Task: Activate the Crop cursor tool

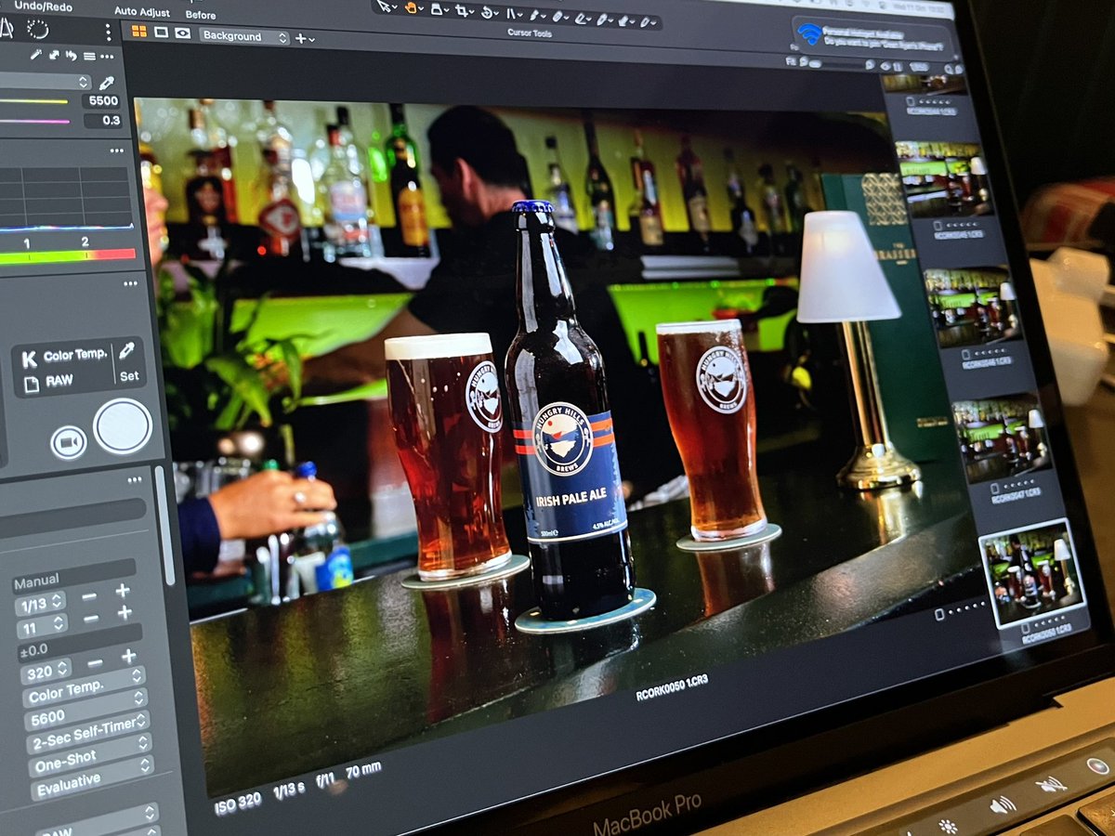Action: point(463,10)
